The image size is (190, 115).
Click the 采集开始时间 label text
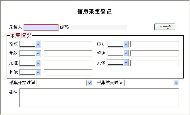[22, 83]
